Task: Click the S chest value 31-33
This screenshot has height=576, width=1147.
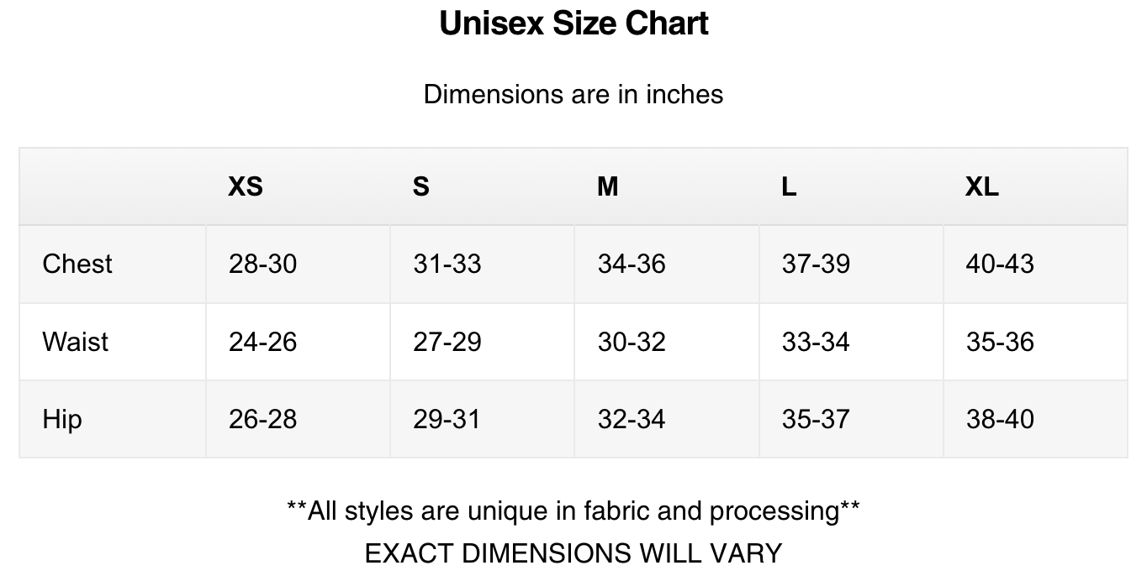Action: pos(447,264)
